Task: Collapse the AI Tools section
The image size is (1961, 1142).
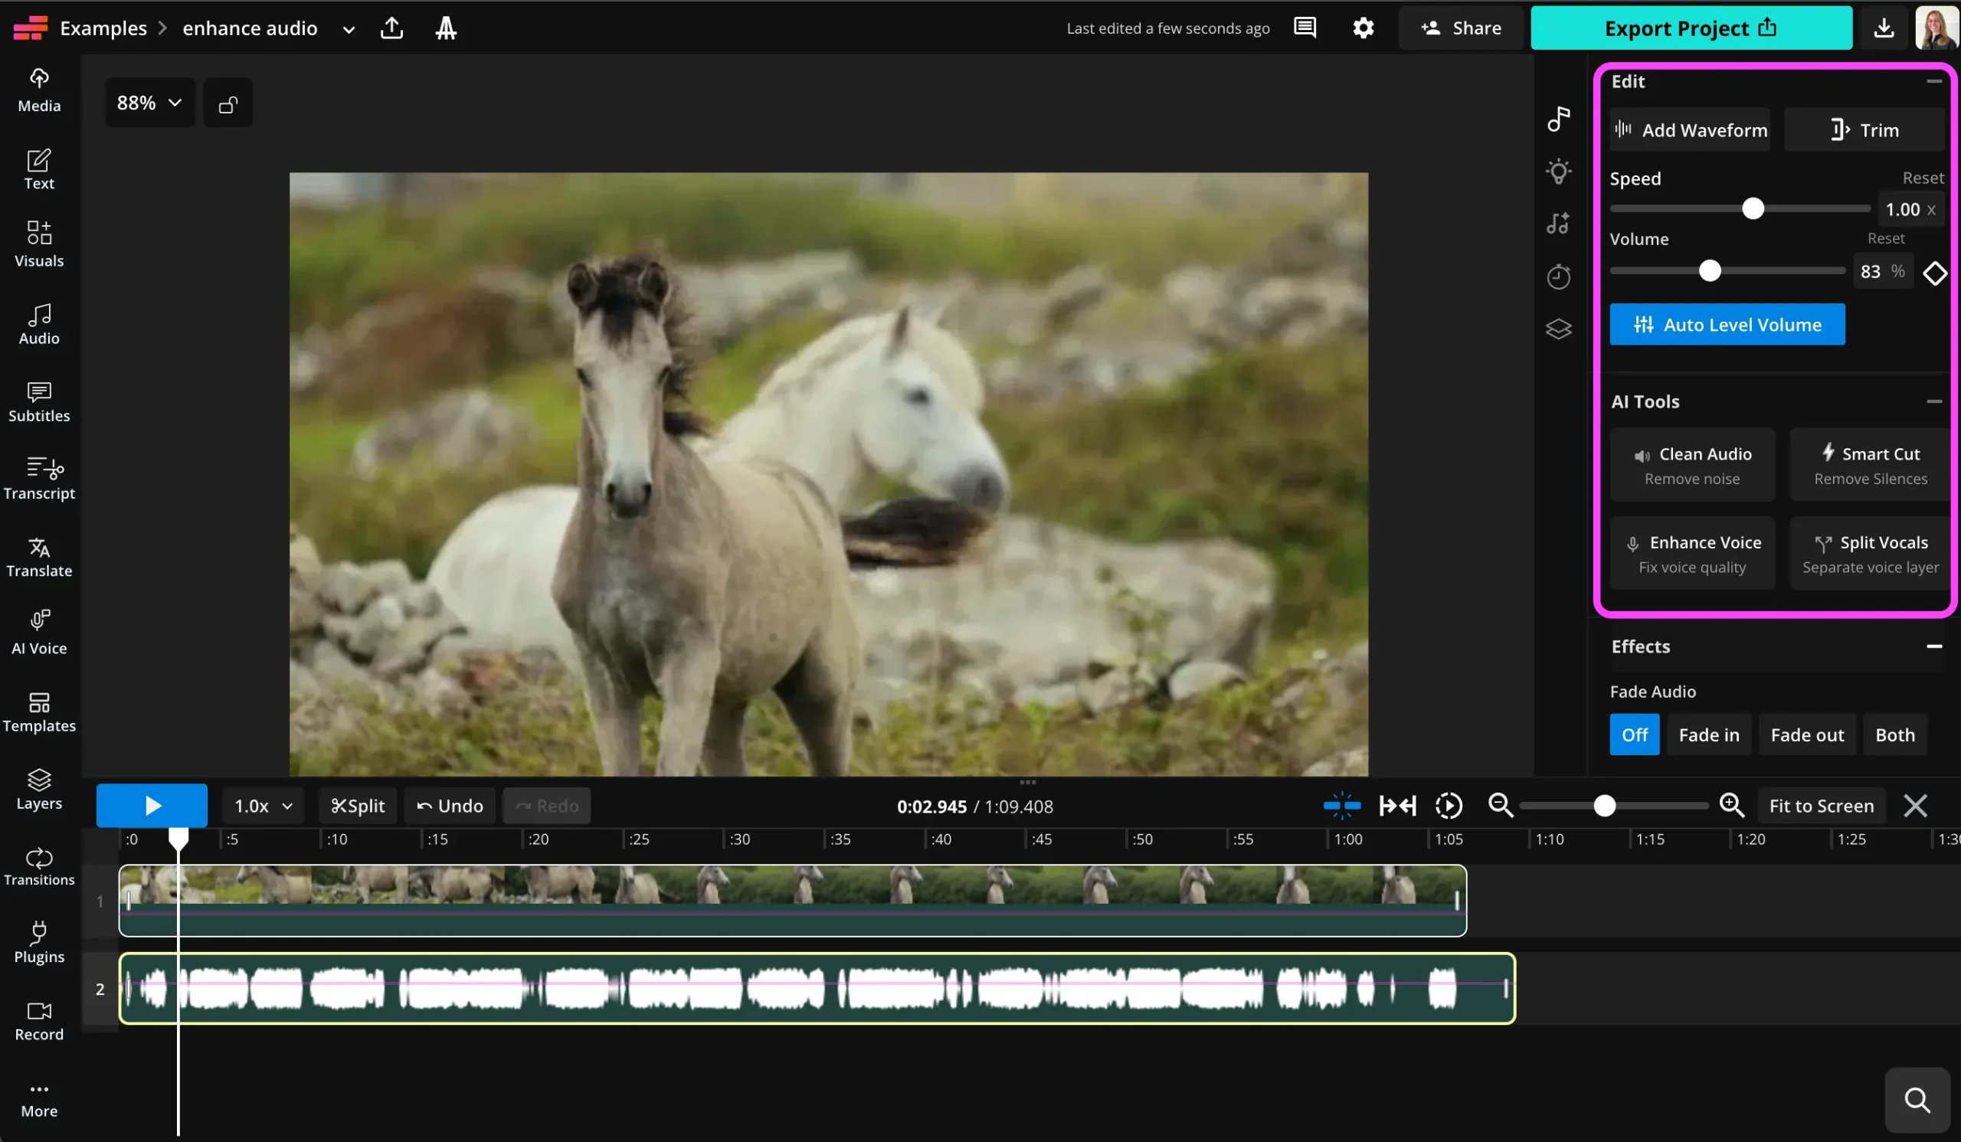Action: 1933,401
